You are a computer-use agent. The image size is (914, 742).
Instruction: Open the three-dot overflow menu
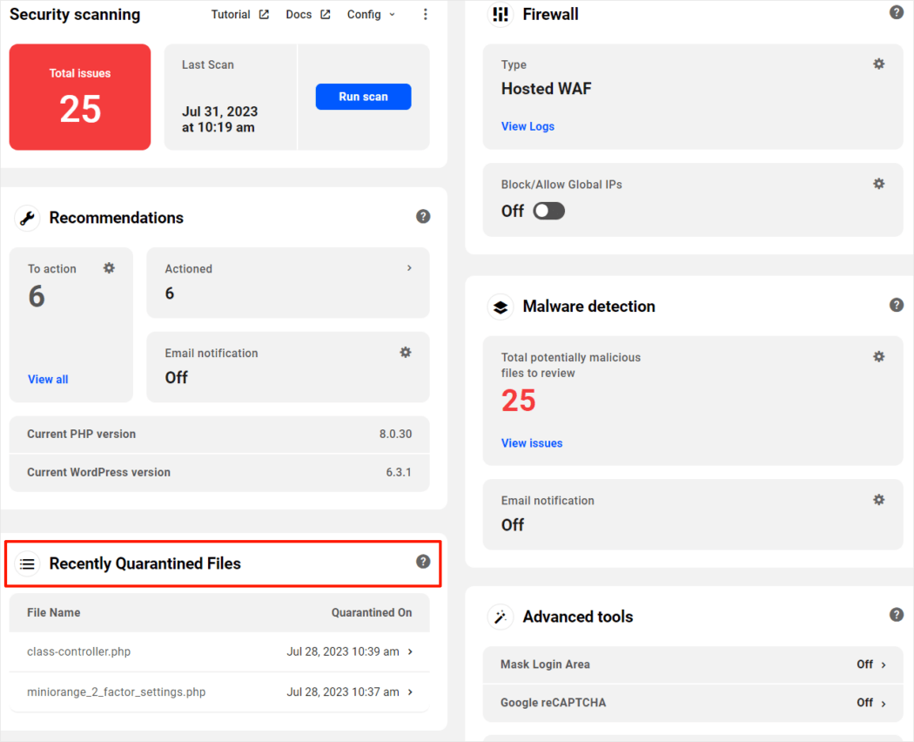(426, 14)
